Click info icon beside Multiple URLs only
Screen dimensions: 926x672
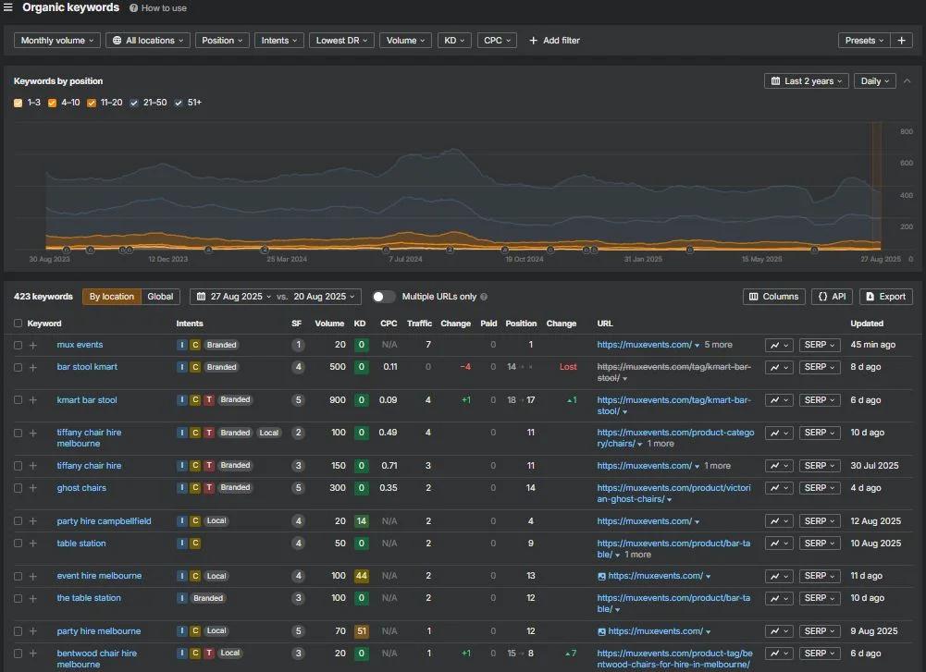point(484,297)
